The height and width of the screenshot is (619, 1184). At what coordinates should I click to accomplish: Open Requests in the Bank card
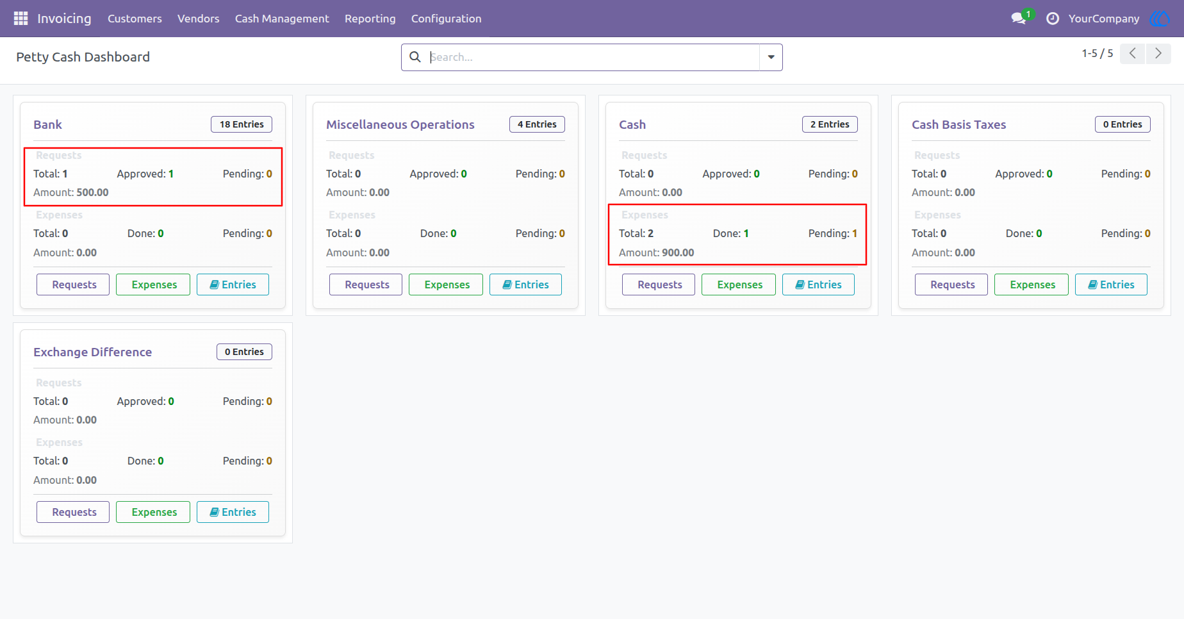pos(73,285)
